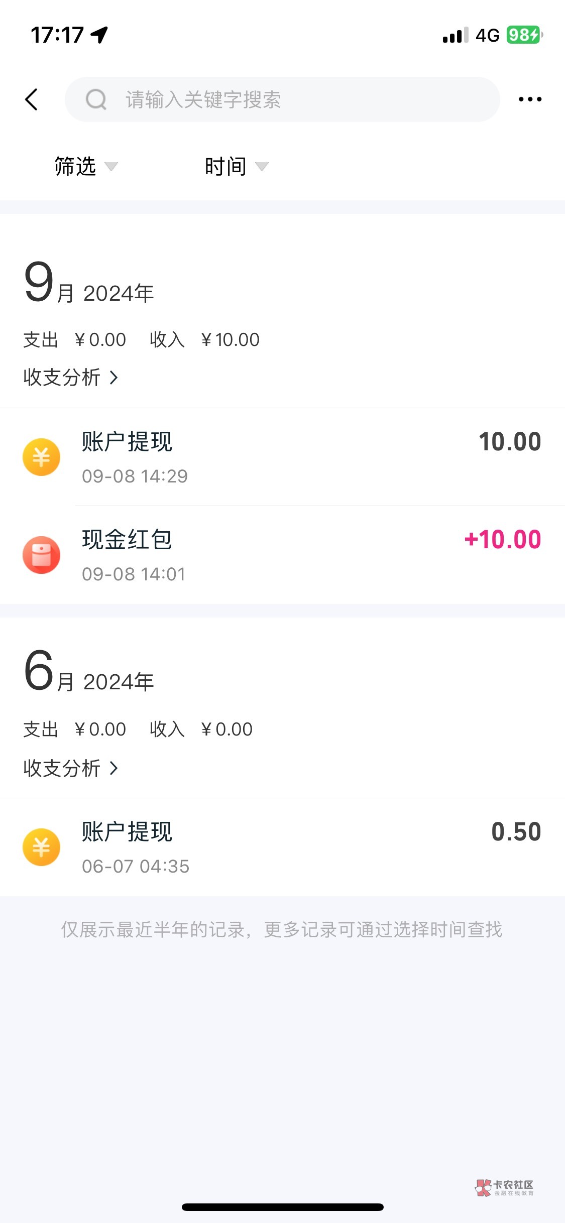The height and width of the screenshot is (1223, 565).
Task: Open the 现金红包 +10.00 transaction
Action: point(311,555)
